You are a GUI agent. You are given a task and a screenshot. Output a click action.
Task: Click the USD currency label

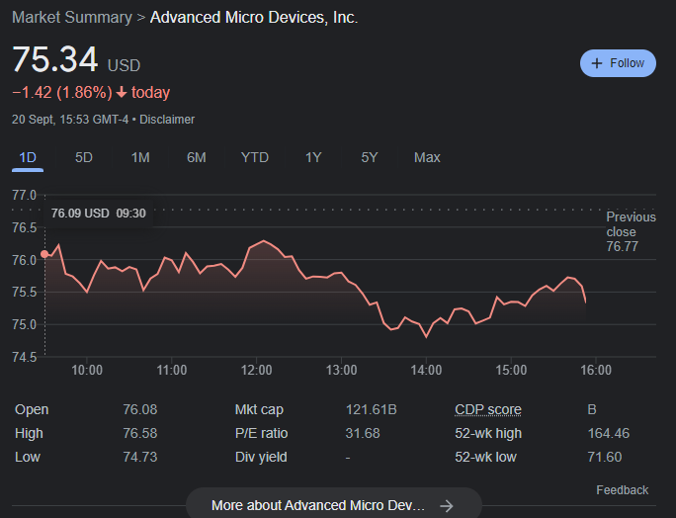(124, 65)
